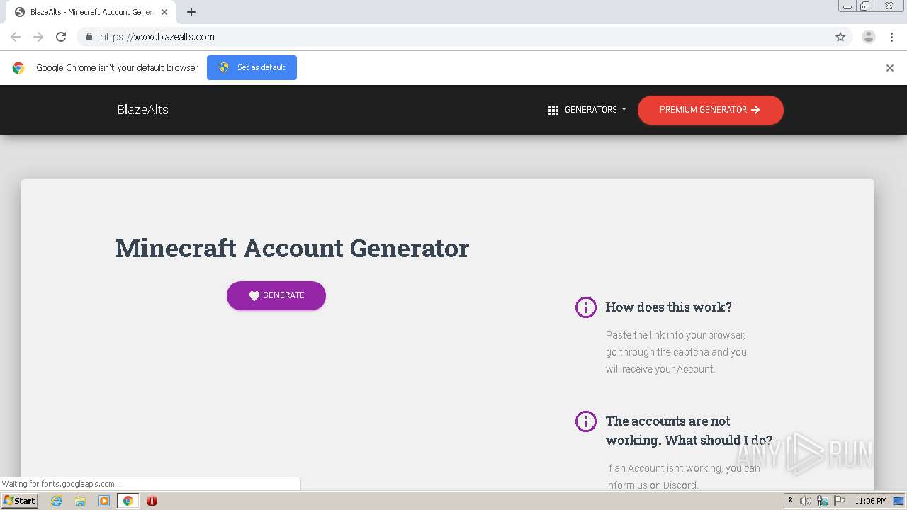Click the Show desktop icon by the clock
907x510 pixels.
pos(898,501)
